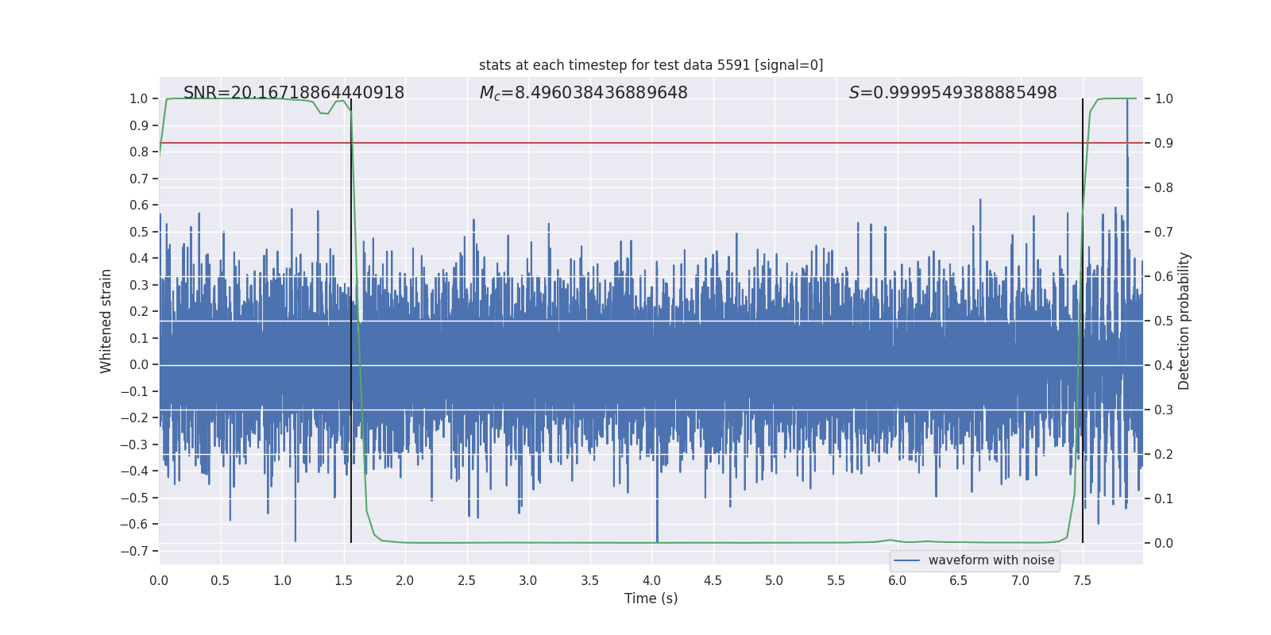Click the −0.5 tick on the whitened strain axis
Image resolution: width=1271 pixels, height=635 pixels.
pyautogui.click(x=134, y=498)
